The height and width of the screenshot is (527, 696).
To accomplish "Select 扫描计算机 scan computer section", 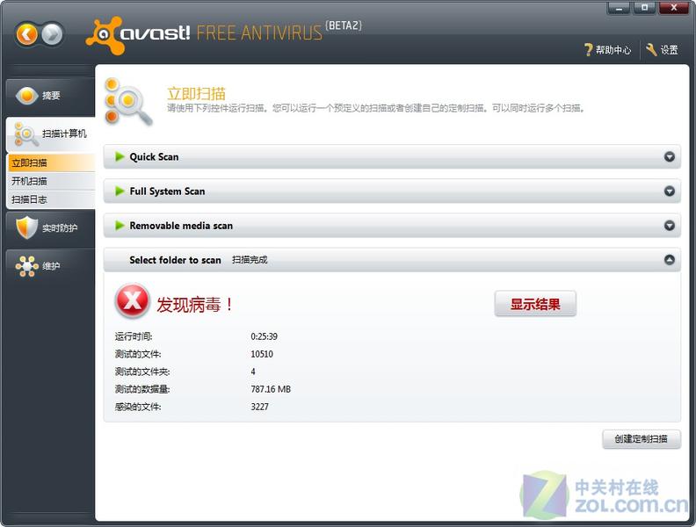I will click(x=50, y=134).
